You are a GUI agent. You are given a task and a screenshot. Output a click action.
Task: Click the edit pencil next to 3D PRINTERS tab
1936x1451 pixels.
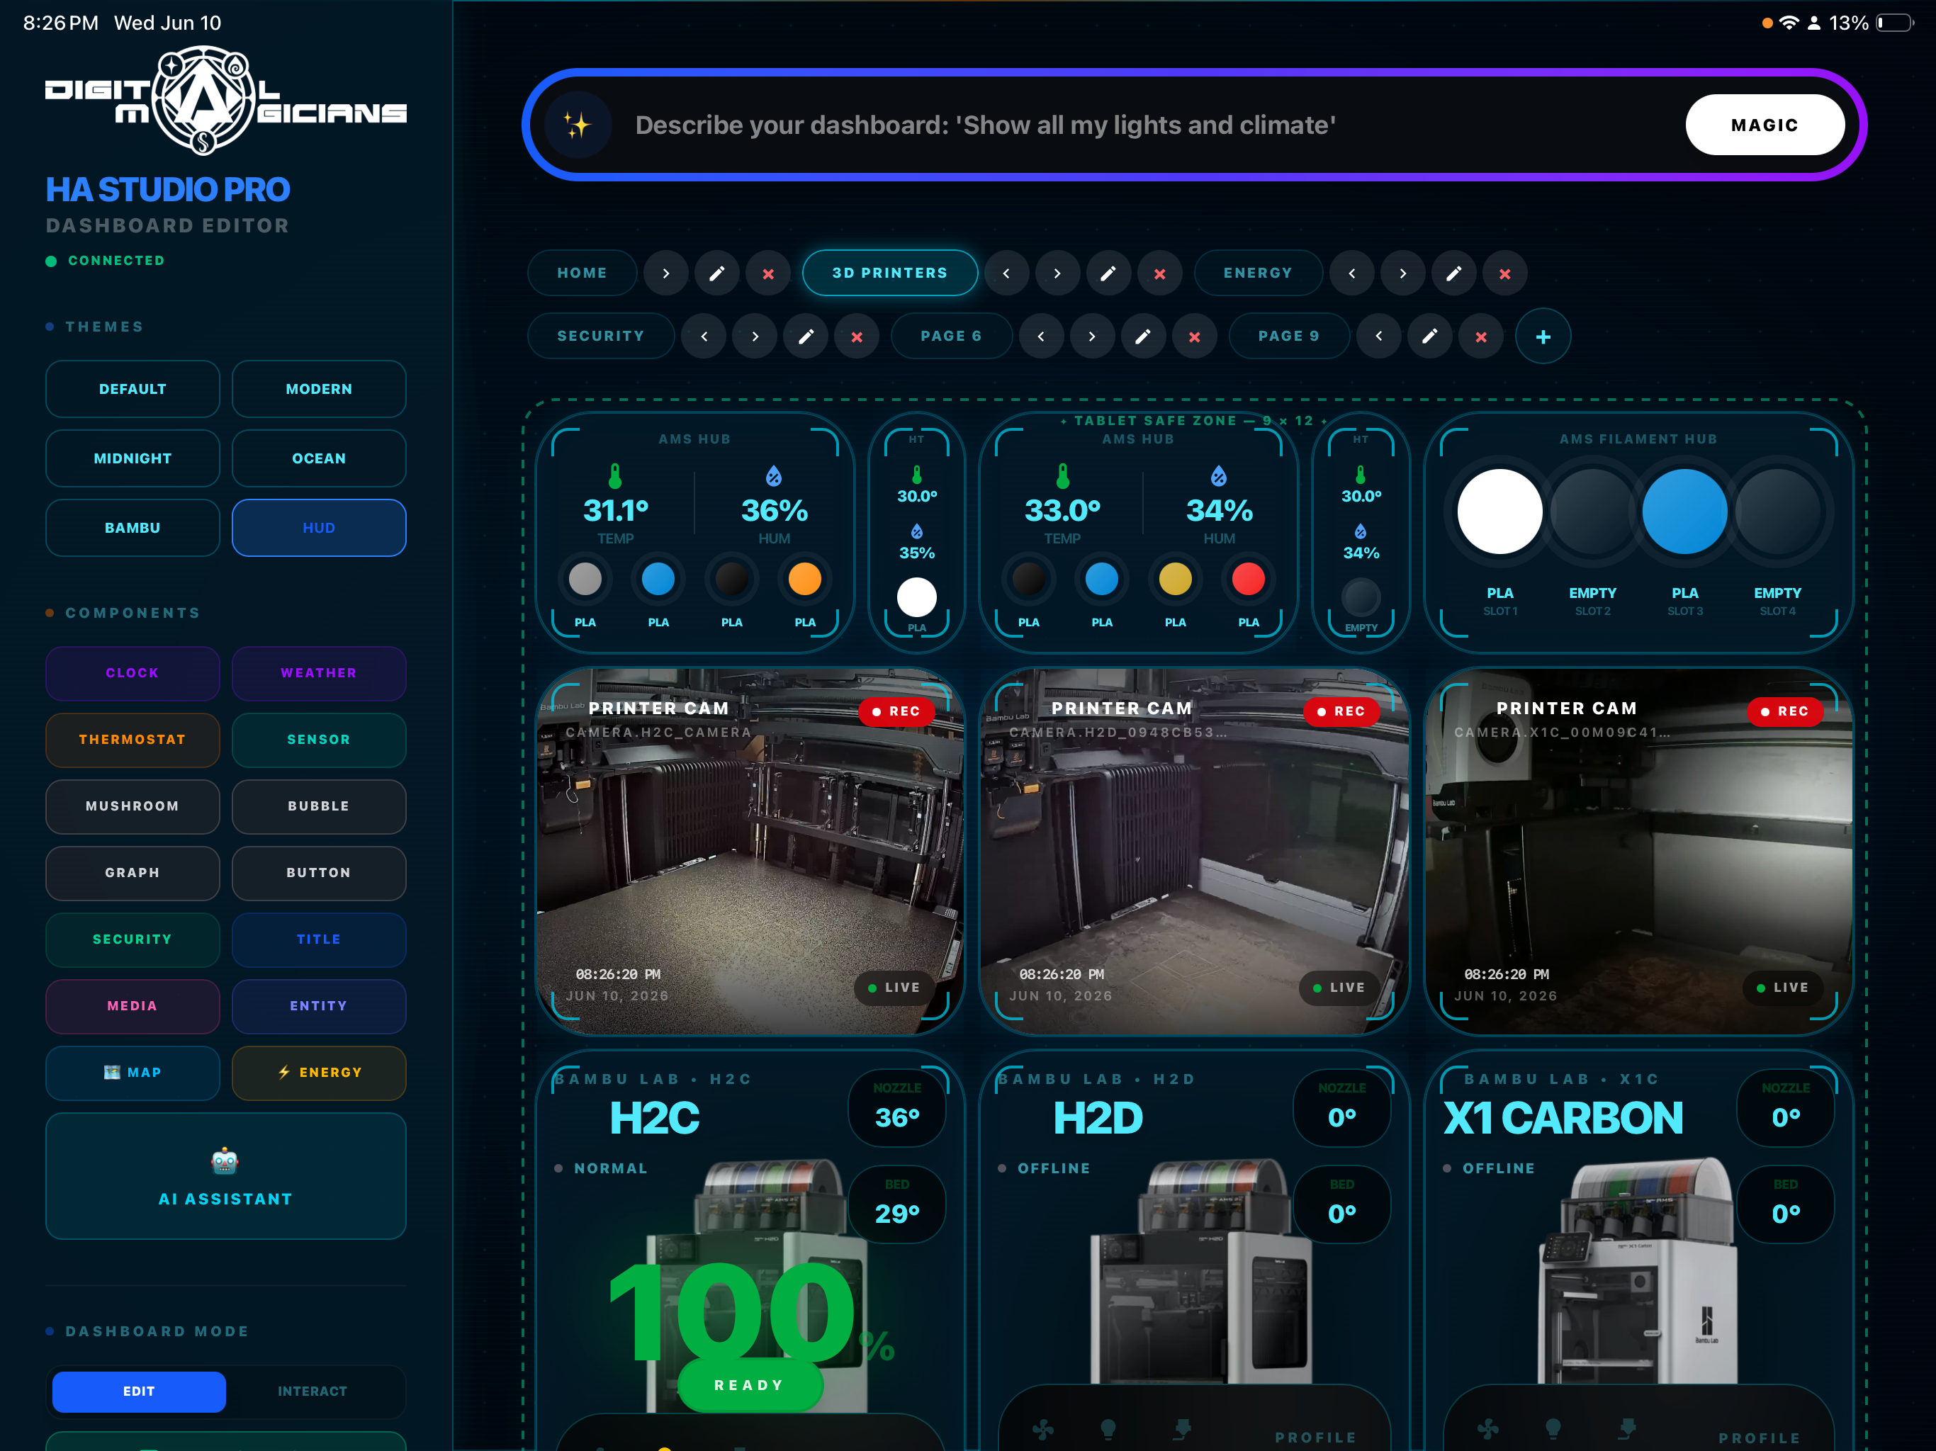(x=1108, y=274)
